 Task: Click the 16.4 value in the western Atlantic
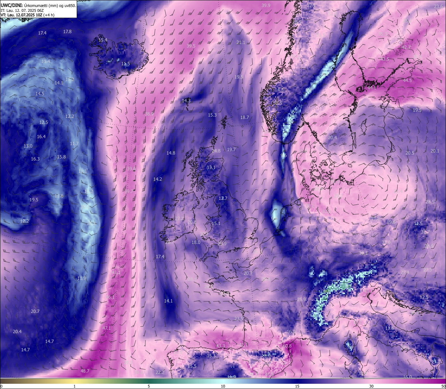click(x=41, y=136)
